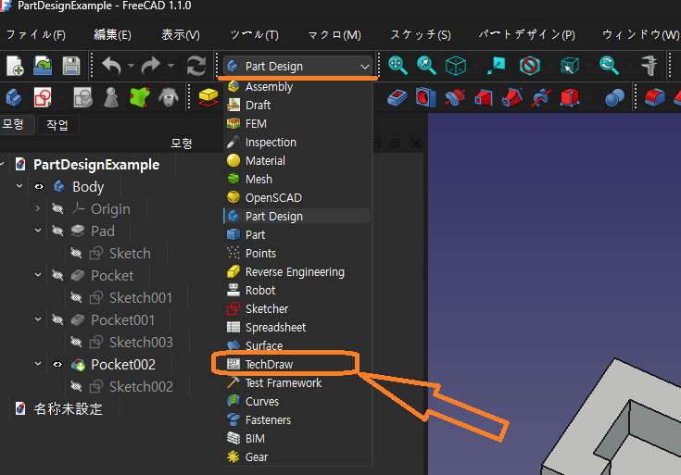Show the hidden Sketch001 item
This screenshot has width=681, height=475.
(76, 298)
